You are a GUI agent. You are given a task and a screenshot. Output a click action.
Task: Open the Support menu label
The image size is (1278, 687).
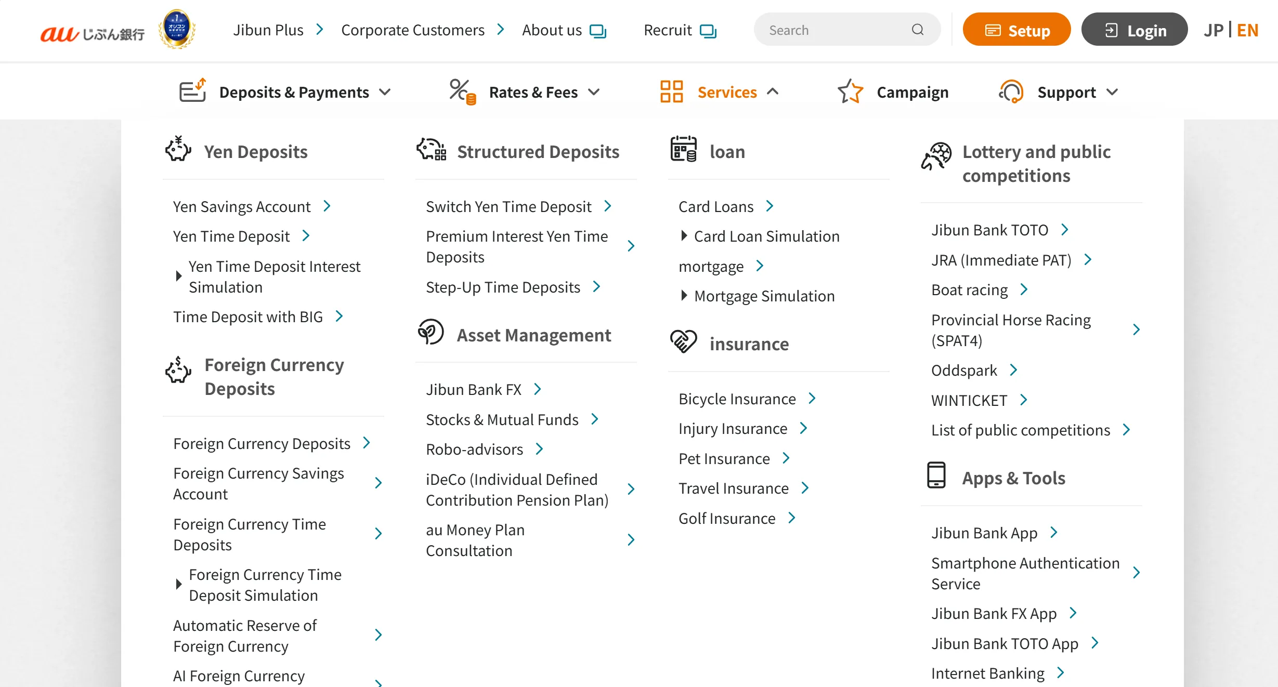(x=1066, y=92)
